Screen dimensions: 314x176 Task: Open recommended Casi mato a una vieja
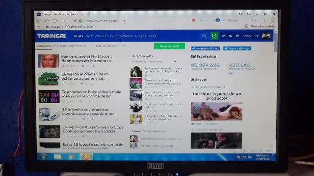point(163,106)
